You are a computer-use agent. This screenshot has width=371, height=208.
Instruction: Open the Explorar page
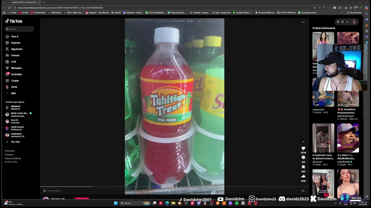point(13,43)
